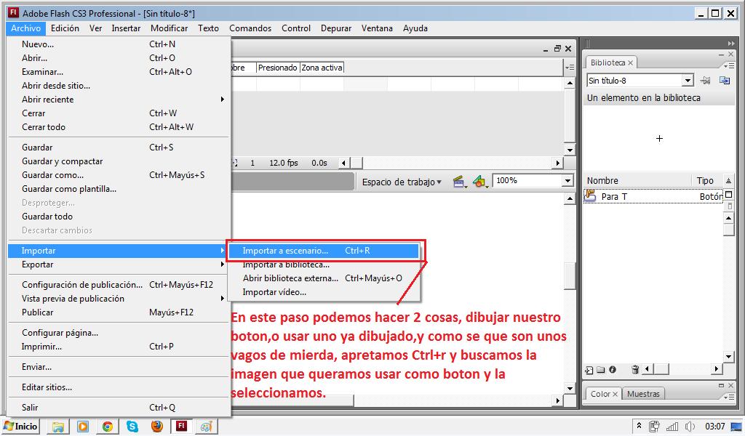Select Publicar in the Archivo menu
The image size is (745, 436).
[x=119, y=312]
